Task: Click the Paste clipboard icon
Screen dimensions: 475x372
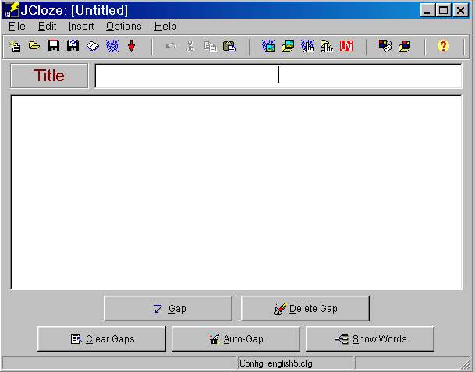Action: 229,46
